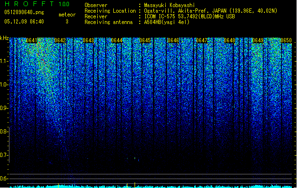Click the Receiving antenna label
This screenshot has height=188, width=297.
pyautogui.click(x=109, y=22)
